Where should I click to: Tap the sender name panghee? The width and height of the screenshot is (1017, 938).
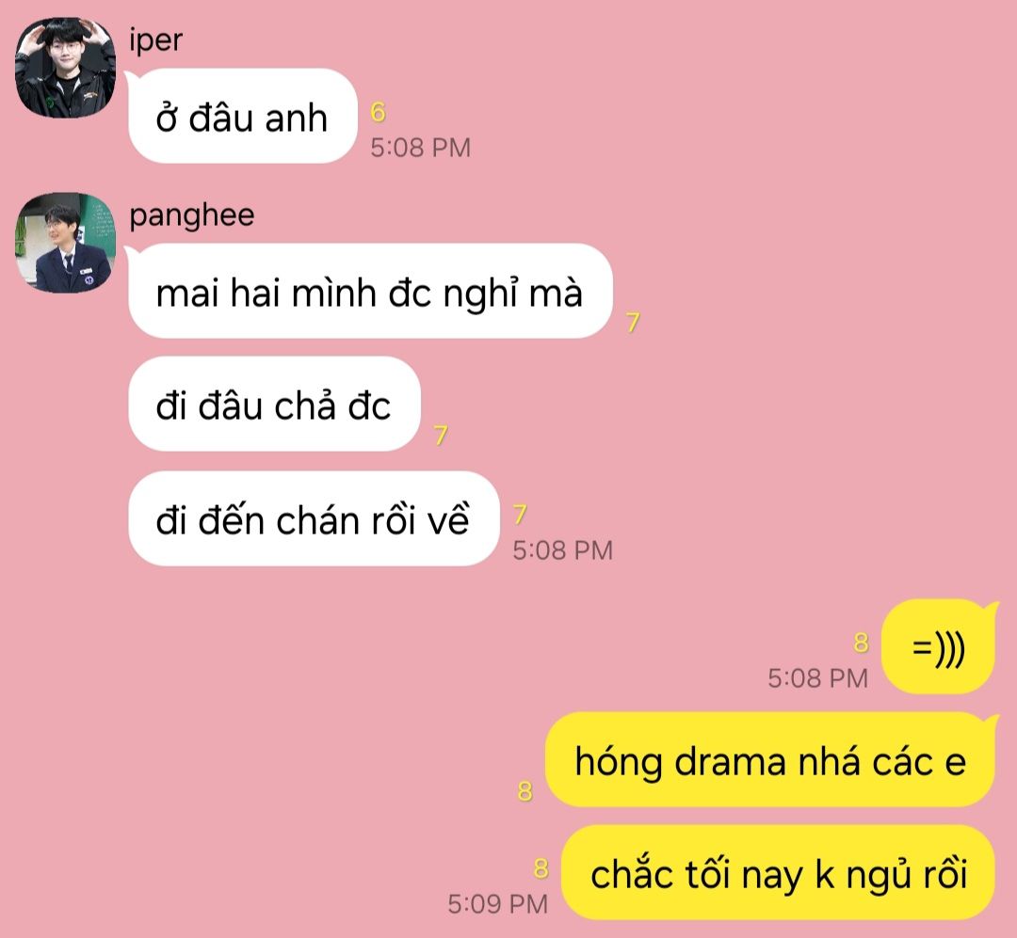[192, 215]
